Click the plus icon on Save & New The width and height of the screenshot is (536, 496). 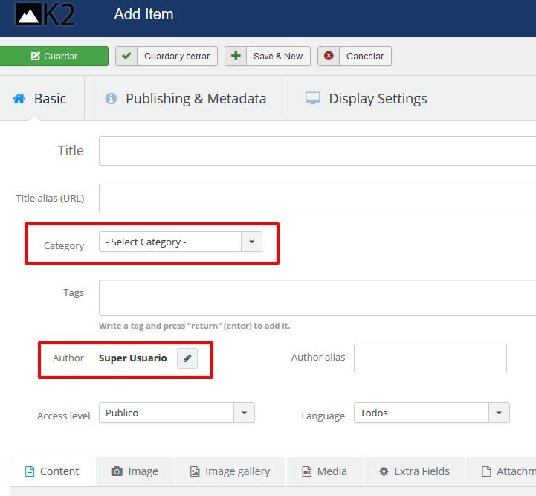236,56
